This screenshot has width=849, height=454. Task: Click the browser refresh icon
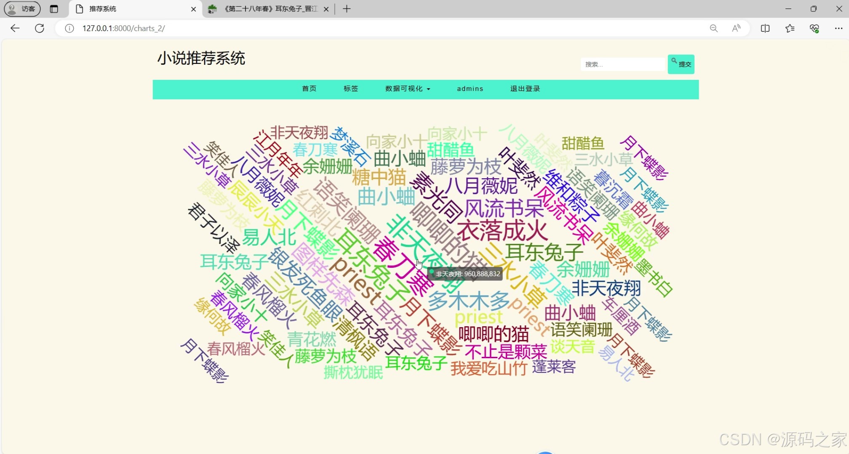[x=40, y=28]
